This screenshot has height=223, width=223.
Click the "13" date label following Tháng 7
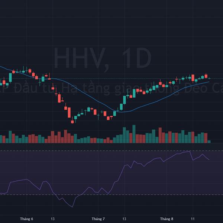[124, 219]
